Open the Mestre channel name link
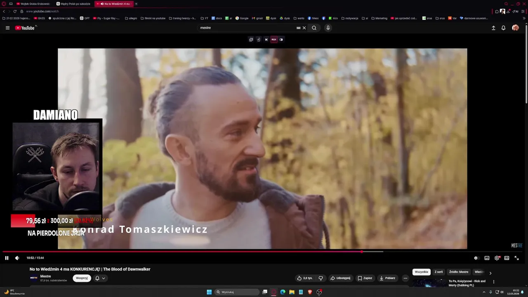 46,276
